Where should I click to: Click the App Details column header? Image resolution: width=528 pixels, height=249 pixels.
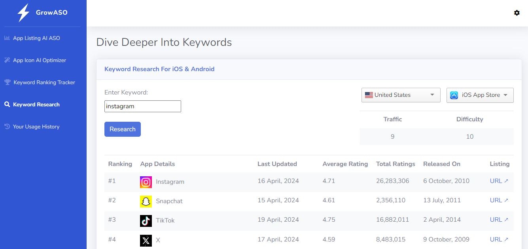(157, 164)
